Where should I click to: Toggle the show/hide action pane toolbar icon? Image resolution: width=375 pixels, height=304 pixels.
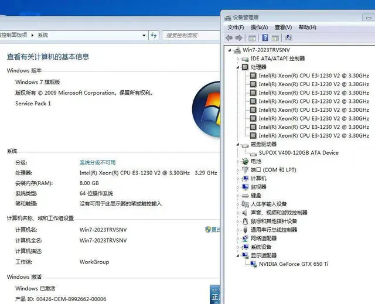click(275, 38)
